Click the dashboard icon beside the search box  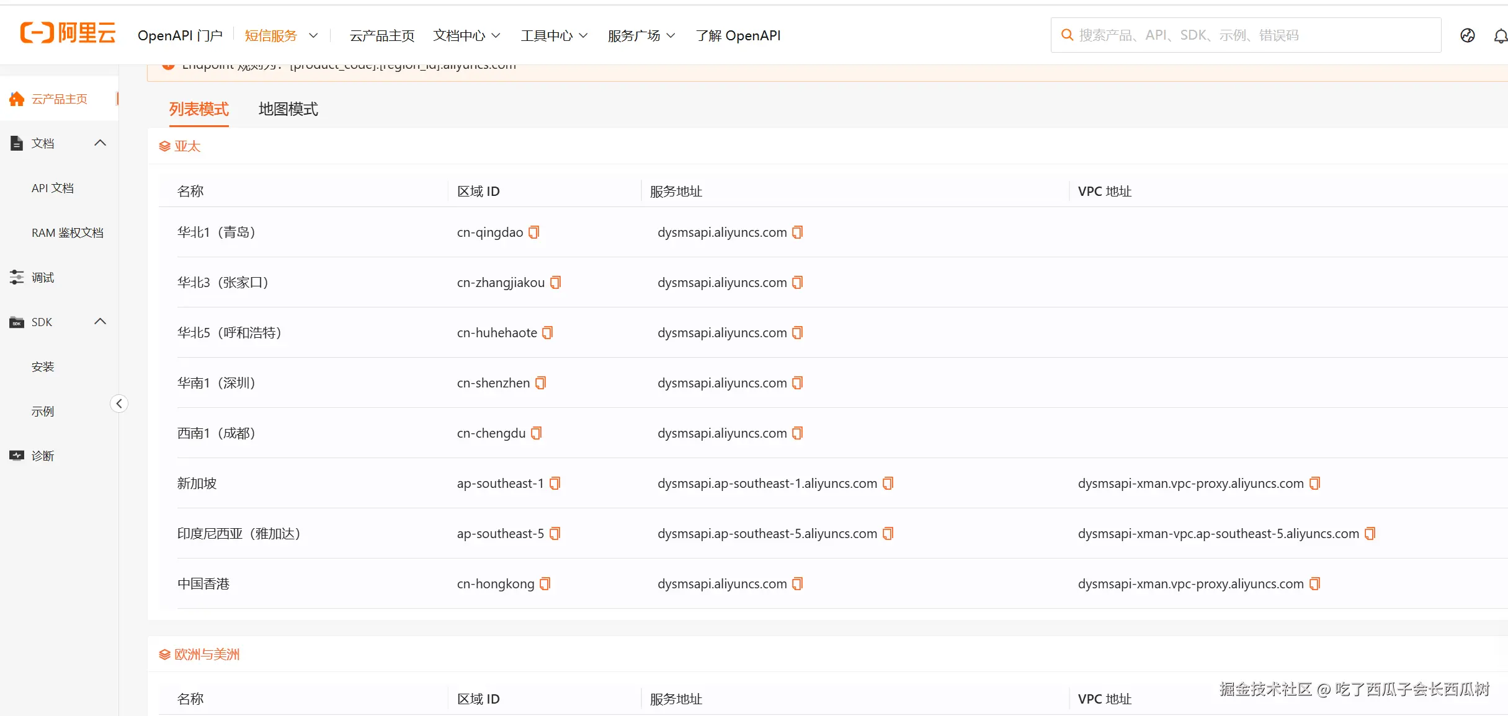pos(1468,35)
